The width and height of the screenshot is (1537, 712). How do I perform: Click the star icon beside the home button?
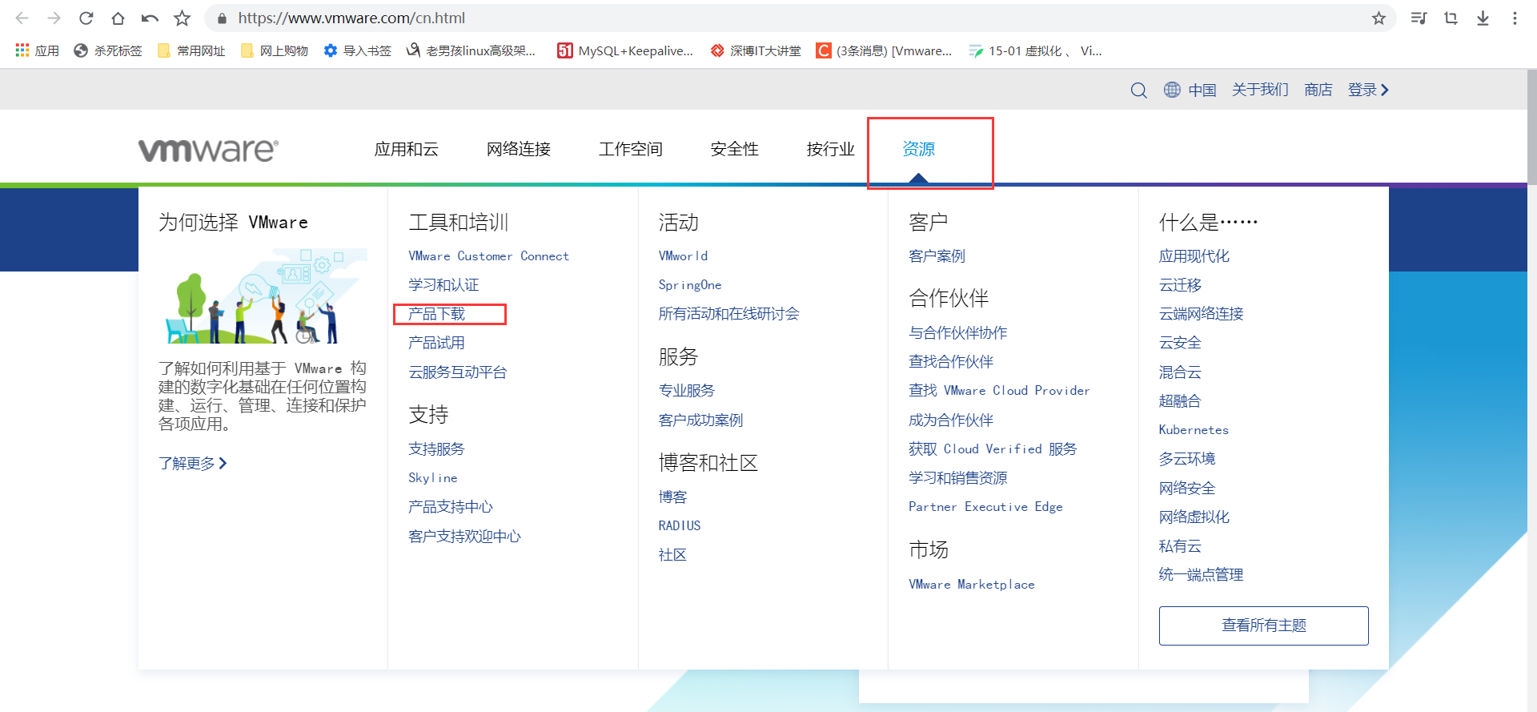[183, 18]
